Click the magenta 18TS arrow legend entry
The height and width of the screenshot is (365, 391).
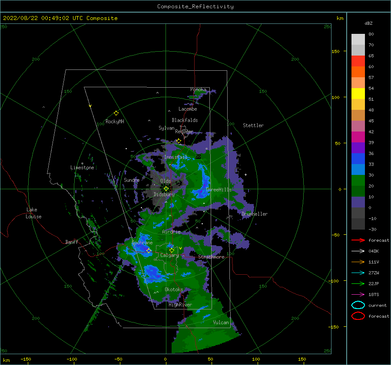click(358, 295)
